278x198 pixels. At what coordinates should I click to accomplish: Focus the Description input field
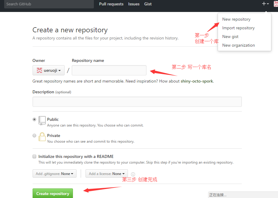(x=137, y=102)
